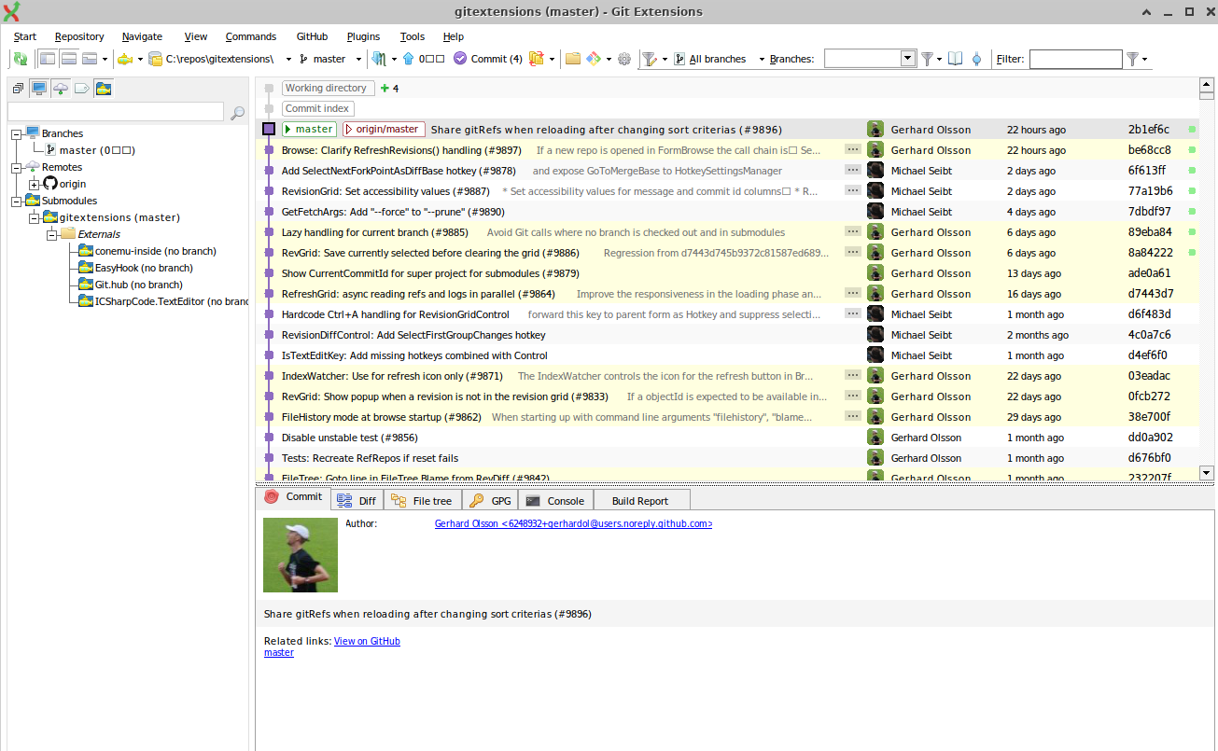This screenshot has height=751, width=1218.
Task: Switch to the Diff tab
Action: [362, 499]
